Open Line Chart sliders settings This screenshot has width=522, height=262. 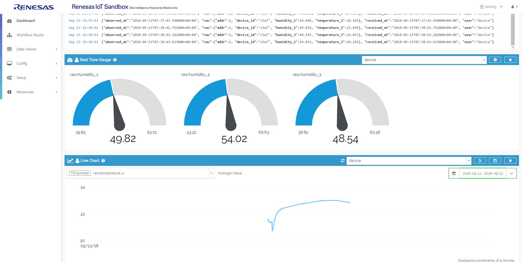(480, 161)
